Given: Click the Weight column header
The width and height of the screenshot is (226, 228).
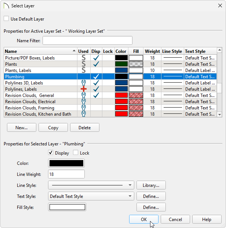Looking at the screenshot, I should coord(152,51).
